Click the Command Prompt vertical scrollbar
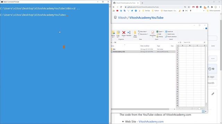 110,64
